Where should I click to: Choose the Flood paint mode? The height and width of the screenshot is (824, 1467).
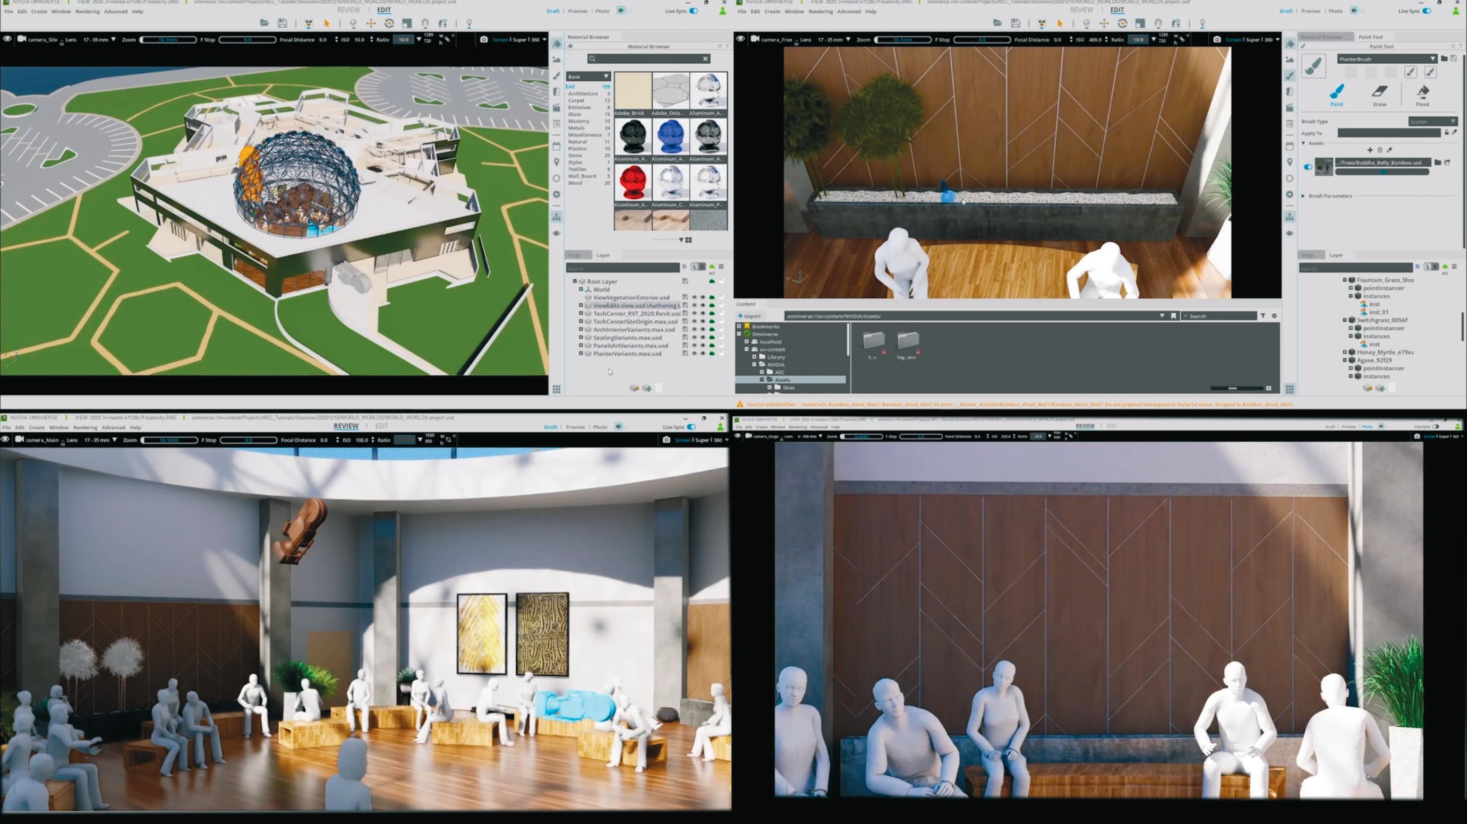tap(1422, 94)
